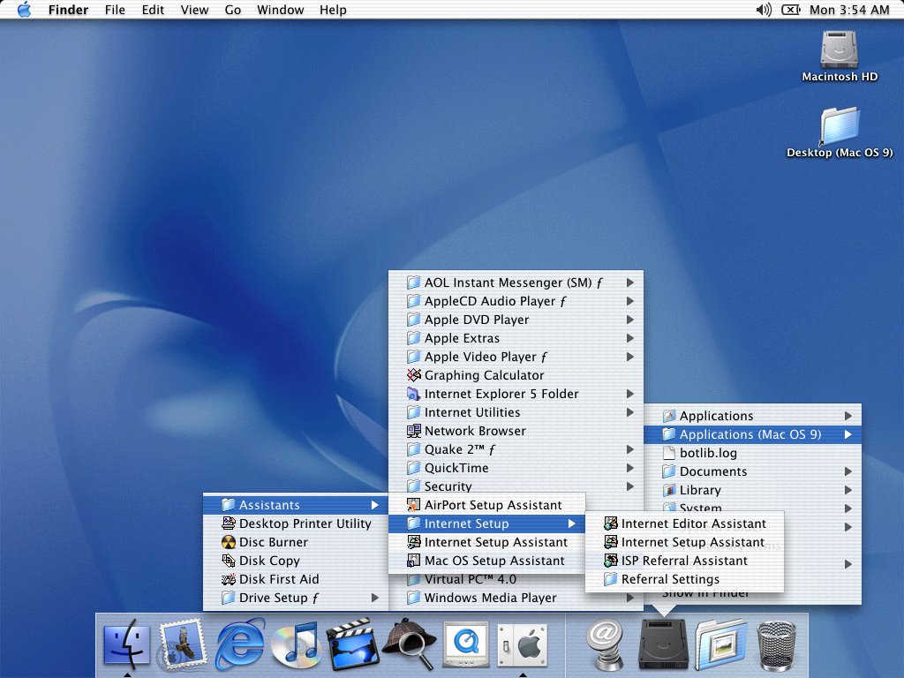904x678 pixels.
Task: Open Internet Explorer in the Dock
Action: point(240,644)
